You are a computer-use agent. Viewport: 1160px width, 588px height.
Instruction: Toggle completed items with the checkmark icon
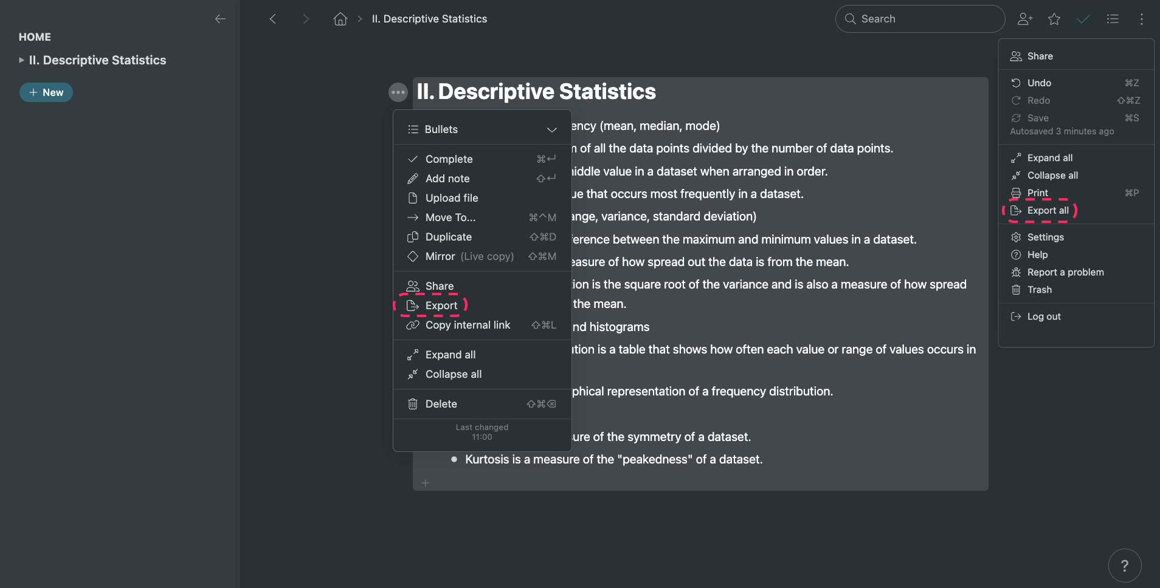(x=1083, y=19)
